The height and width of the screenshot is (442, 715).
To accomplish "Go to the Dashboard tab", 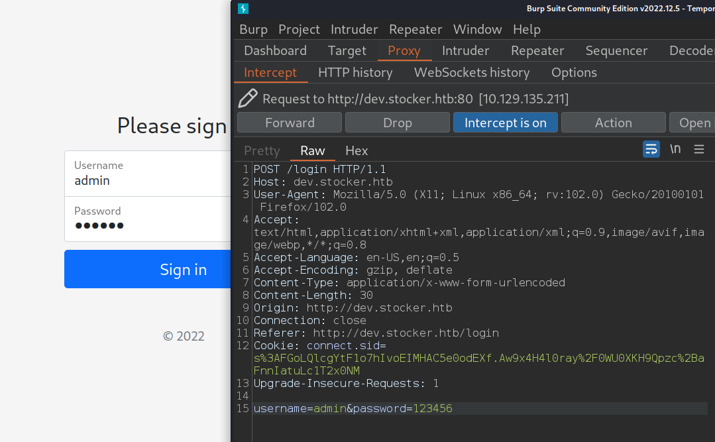I will pos(275,50).
